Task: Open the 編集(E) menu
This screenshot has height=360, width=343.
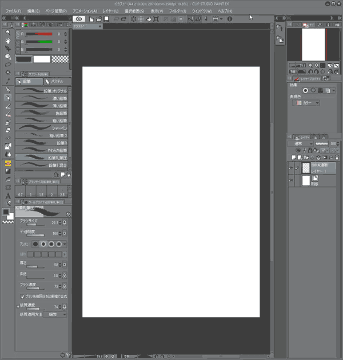Action: click(x=33, y=11)
